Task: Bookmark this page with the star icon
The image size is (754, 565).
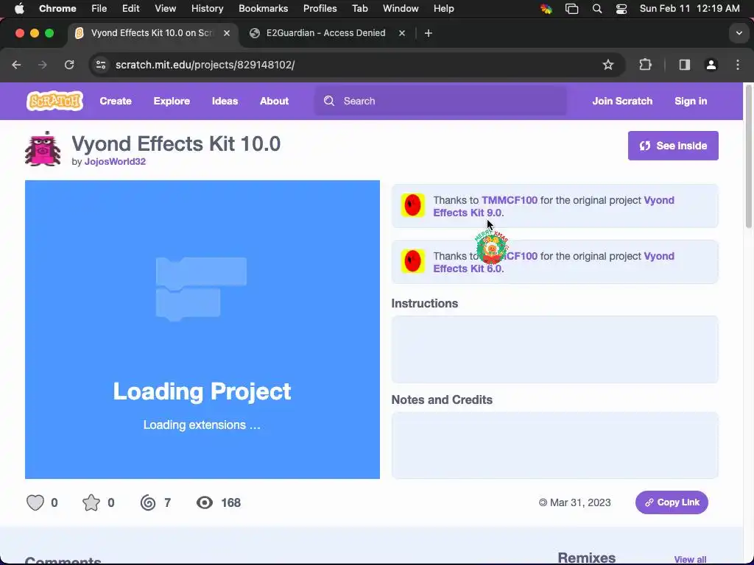Action: point(607,65)
